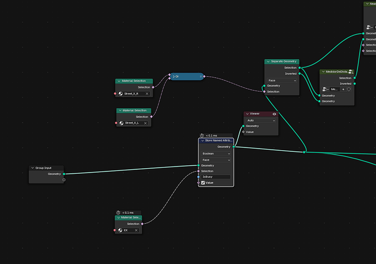The height and width of the screenshot is (264, 376).
Task: Open the Boolean data type dropdown
Action: pos(216,154)
